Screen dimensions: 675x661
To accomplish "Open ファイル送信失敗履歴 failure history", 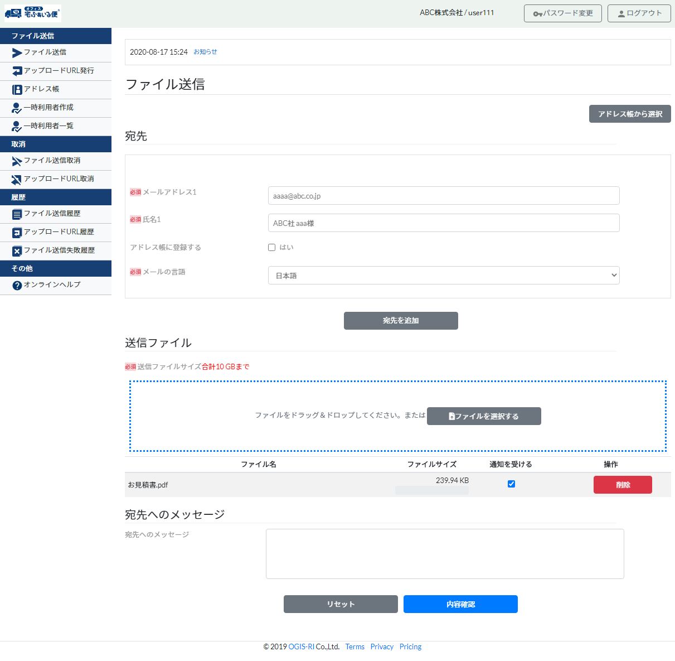I will click(17, 250).
